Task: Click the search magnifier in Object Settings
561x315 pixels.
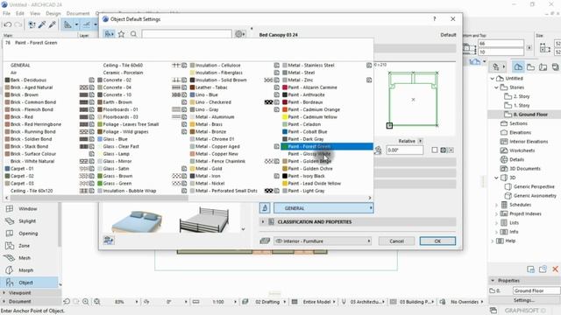Action: pos(133,34)
